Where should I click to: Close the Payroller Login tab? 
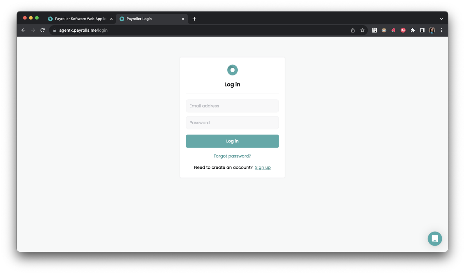point(183,19)
